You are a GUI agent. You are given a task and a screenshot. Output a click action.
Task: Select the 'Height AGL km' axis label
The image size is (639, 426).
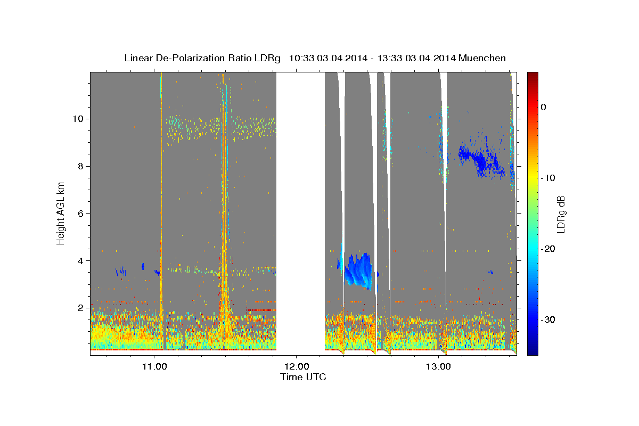[61, 213]
